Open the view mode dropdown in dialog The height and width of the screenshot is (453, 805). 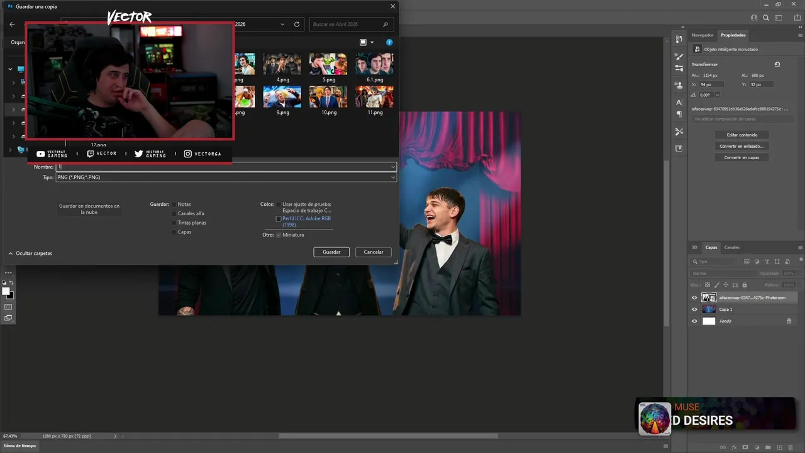372,42
